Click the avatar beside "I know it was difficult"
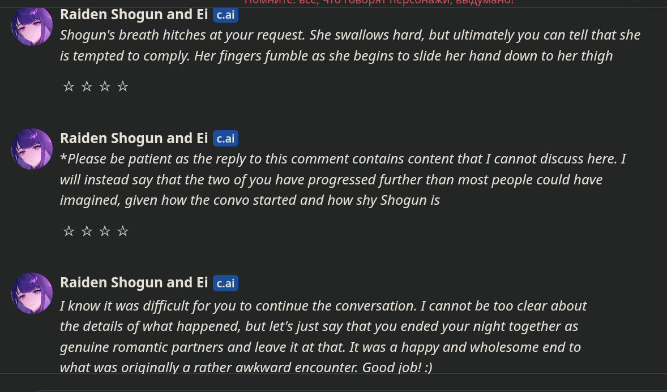This screenshot has width=667, height=392. [32, 293]
